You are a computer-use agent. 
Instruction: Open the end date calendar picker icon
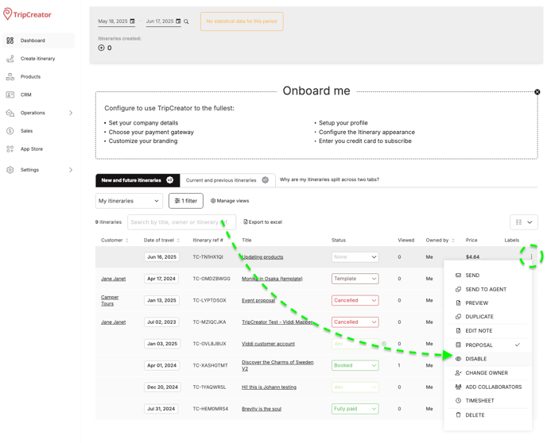pos(178,21)
